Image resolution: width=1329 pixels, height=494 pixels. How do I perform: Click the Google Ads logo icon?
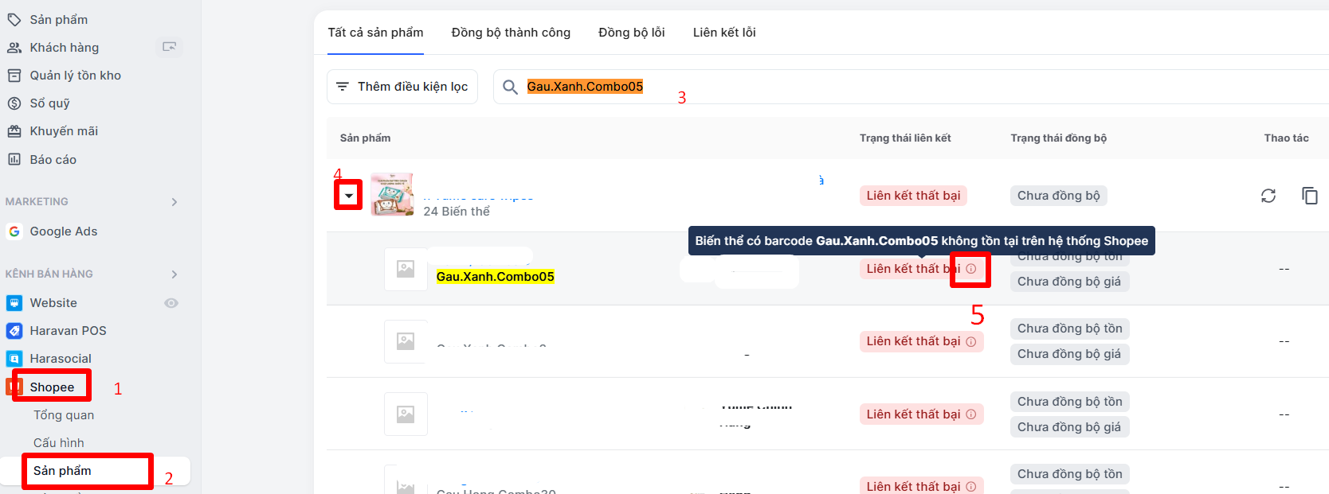14,231
